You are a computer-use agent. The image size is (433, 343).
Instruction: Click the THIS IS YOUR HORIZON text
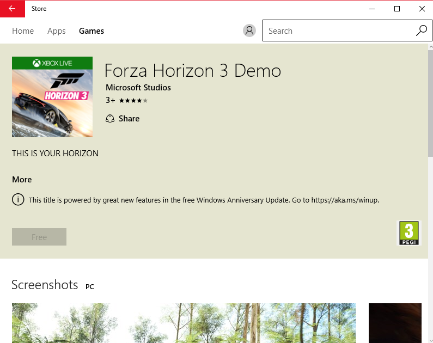pyautogui.click(x=55, y=154)
